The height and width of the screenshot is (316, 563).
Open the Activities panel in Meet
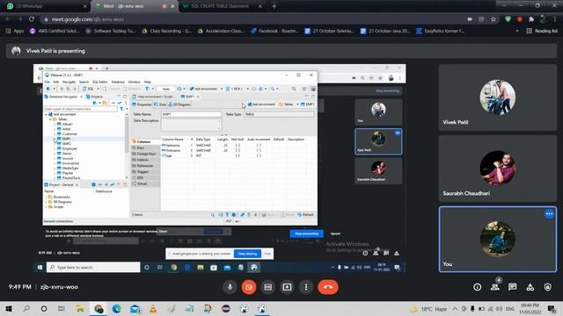tap(530, 287)
